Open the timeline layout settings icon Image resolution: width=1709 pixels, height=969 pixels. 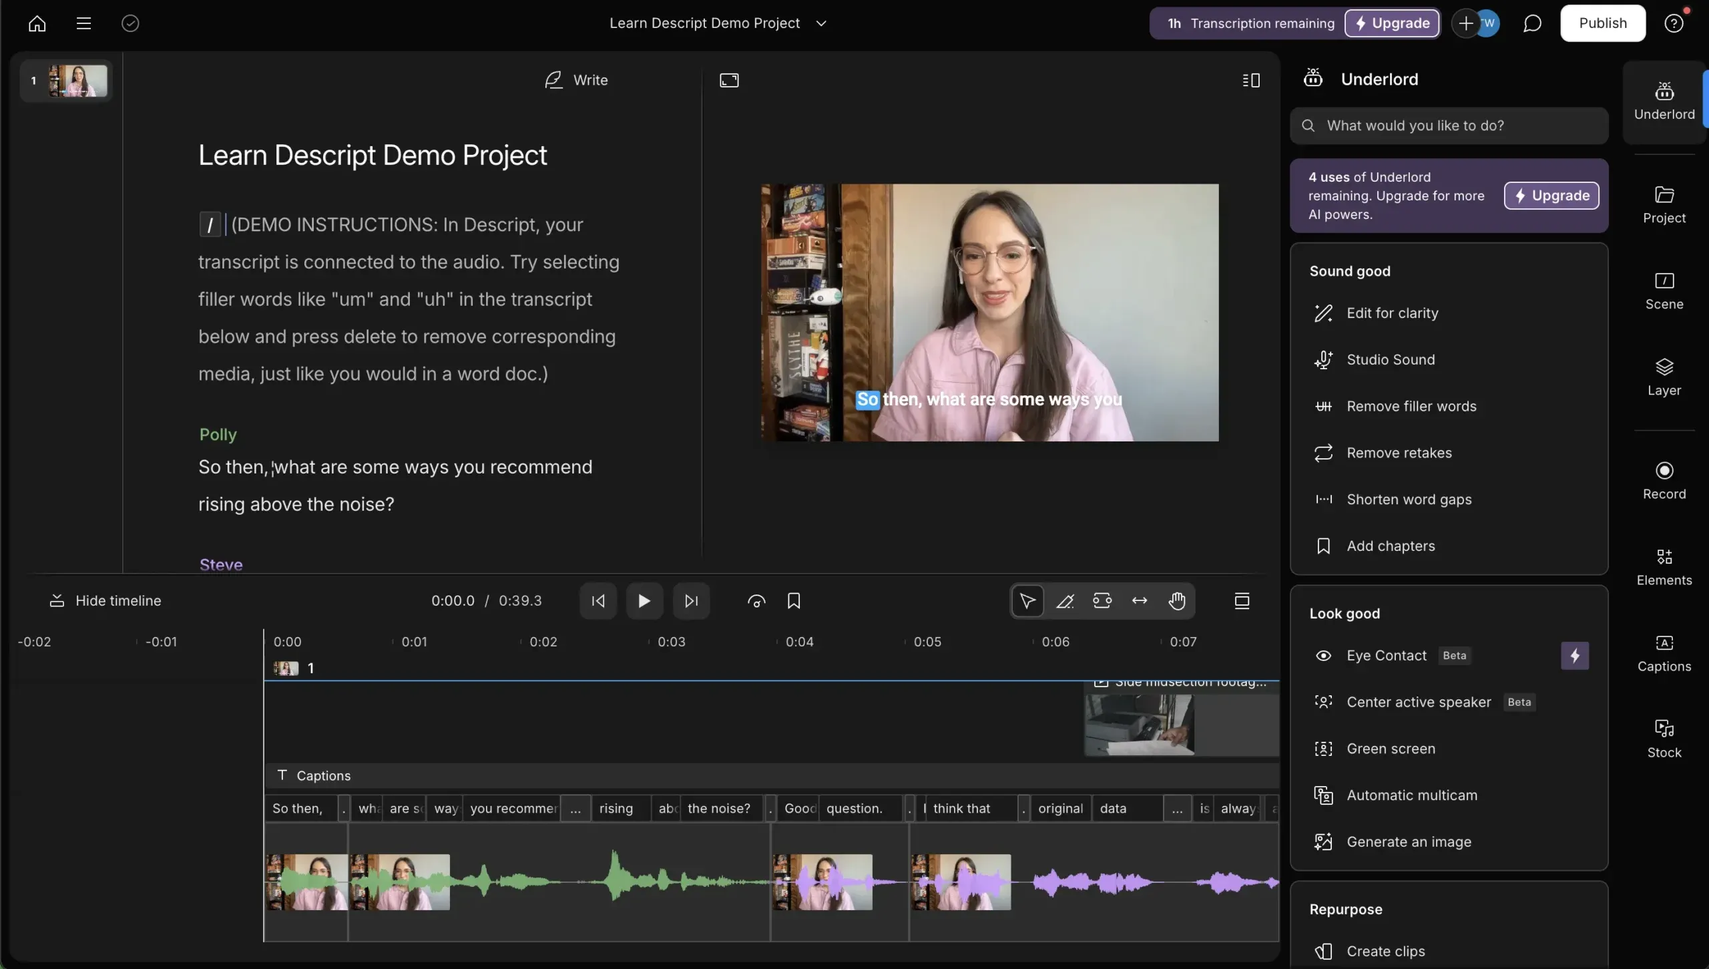coord(1242,601)
